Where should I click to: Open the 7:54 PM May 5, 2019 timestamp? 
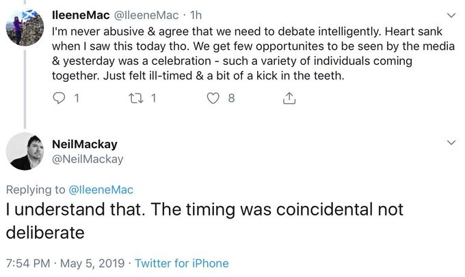pos(65,263)
